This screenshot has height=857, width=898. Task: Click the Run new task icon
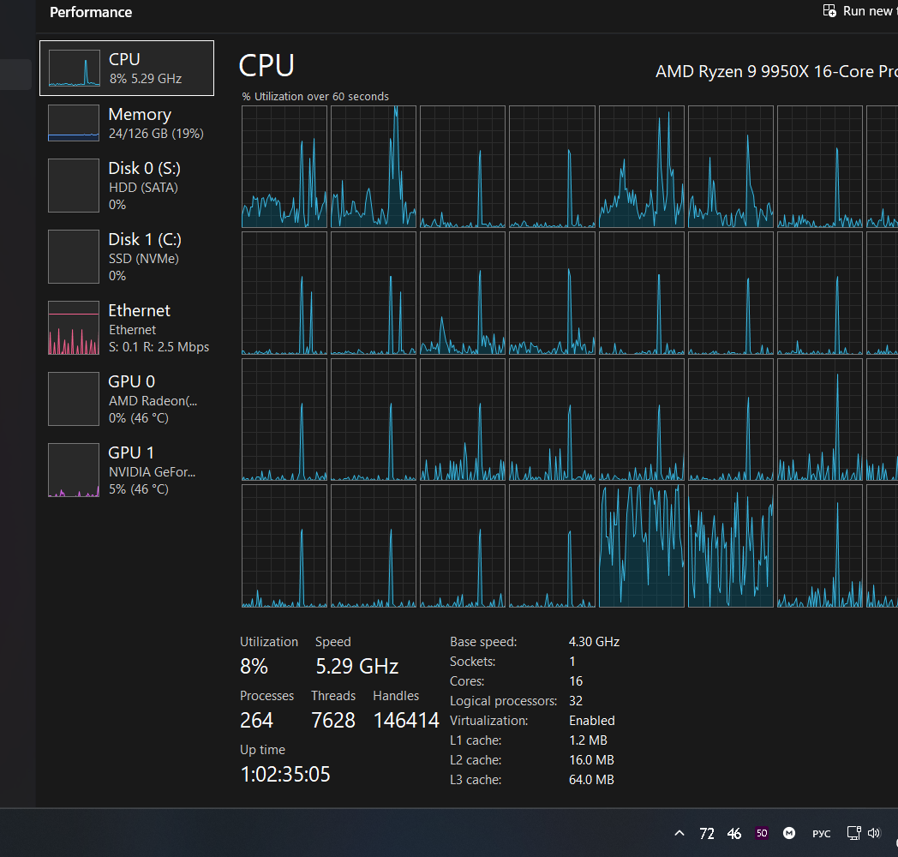pyautogui.click(x=829, y=11)
